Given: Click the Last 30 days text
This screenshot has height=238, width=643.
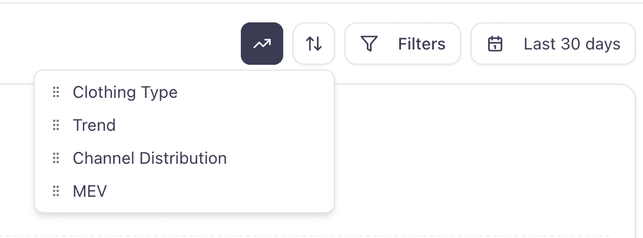Looking at the screenshot, I should 572,44.
